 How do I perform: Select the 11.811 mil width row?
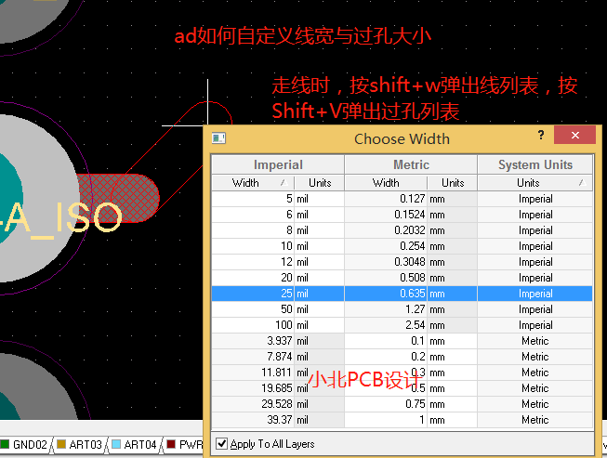click(402, 373)
